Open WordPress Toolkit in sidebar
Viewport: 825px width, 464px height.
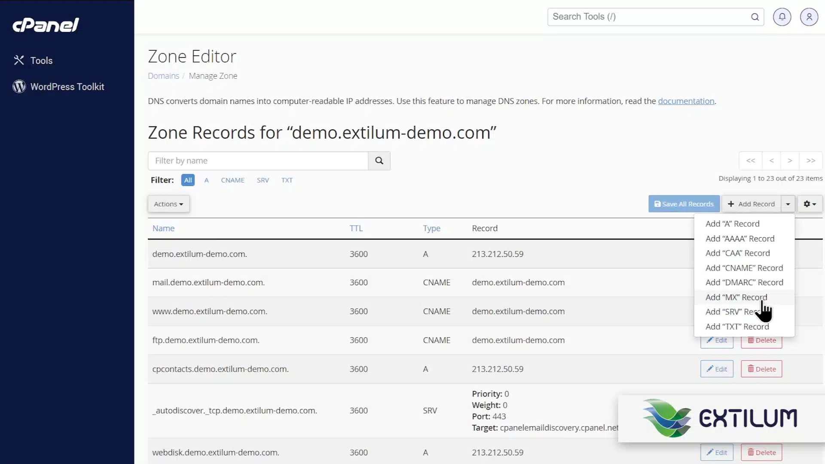tap(58, 87)
